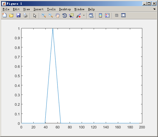Screen dimensions: 158x137
Task: Open the Insert menu
Action: click(x=38, y=9)
